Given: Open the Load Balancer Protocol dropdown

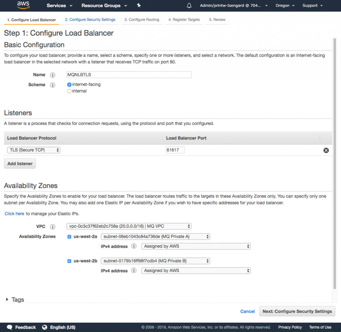Looking at the screenshot, I should tap(33, 150).
